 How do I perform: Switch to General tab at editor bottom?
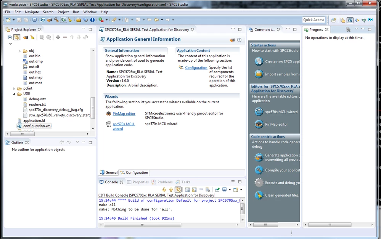tap(109, 172)
